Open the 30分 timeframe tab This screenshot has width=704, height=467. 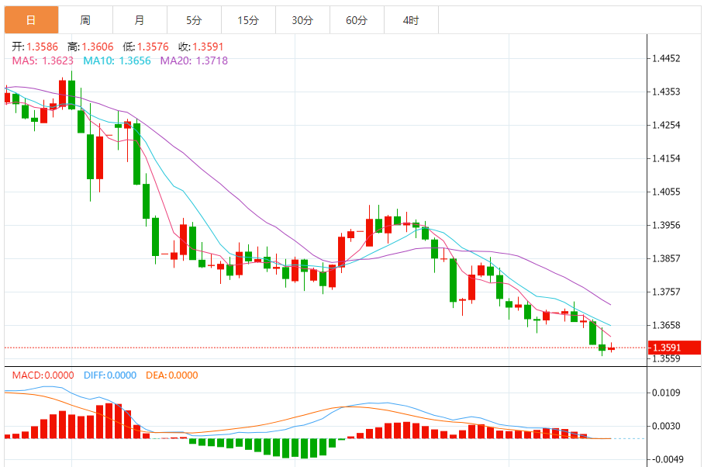tap(302, 20)
